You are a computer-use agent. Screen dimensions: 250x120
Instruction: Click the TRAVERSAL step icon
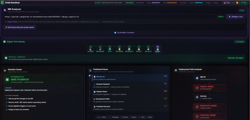click(x=119, y=49)
